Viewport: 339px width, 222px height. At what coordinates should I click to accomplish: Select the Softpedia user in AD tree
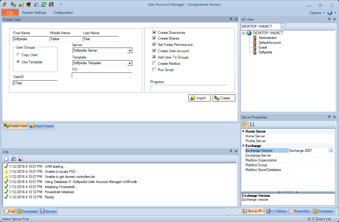click(x=265, y=52)
